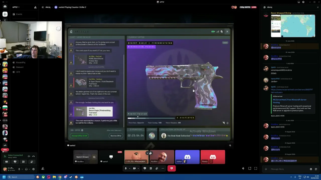Open the emoji picker in message box
Image resolution: width=321 pixels, height=180 pixels.
(311, 169)
